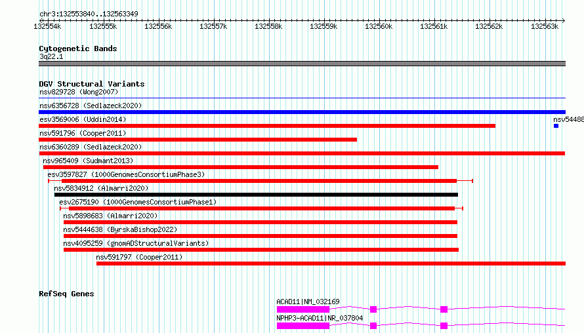Click the nsv5444638 (ByrskaBishop2022) label
The height and width of the screenshot is (333, 584).
(120, 229)
